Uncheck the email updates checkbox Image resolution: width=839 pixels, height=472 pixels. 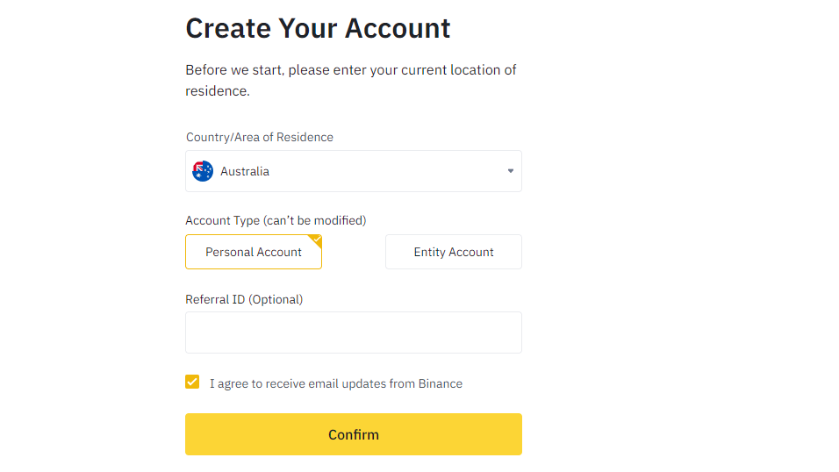pos(192,382)
